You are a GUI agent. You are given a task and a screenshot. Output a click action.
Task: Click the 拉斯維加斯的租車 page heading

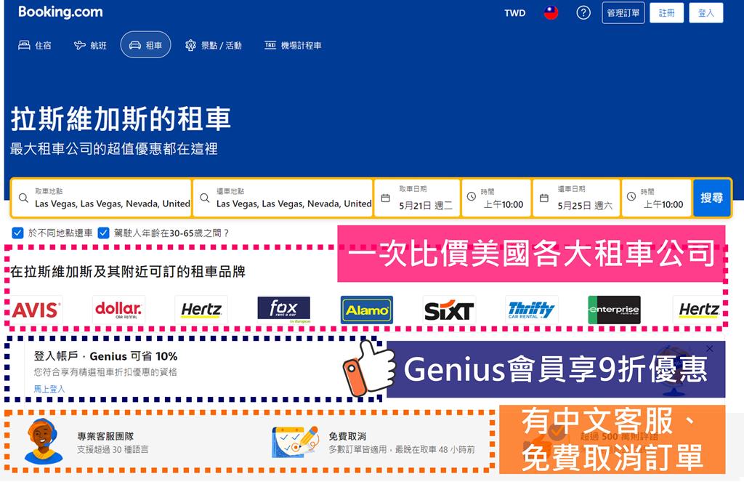[121, 118]
